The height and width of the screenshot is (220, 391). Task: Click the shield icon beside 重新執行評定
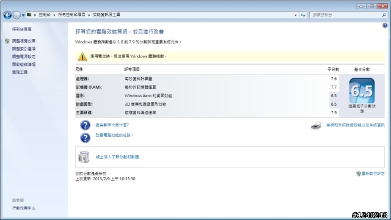[x=359, y=174]
